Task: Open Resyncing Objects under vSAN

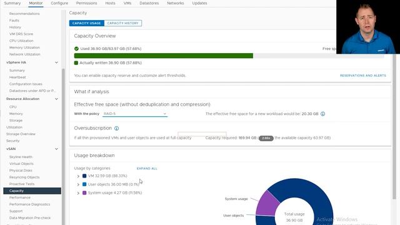Action: point(24,177)
